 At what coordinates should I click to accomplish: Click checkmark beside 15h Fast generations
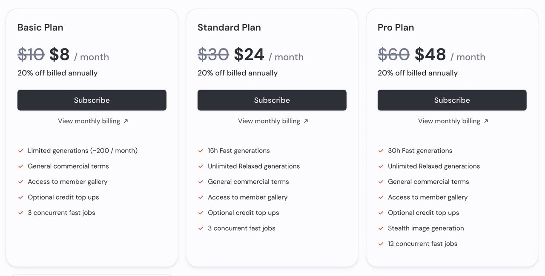(x=201, y=151)
